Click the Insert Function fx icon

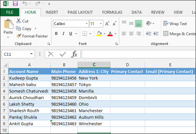pyautogui.click(x=74, y=54)
